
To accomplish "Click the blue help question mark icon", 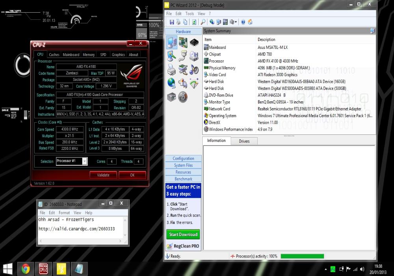I will click(243, 22).
